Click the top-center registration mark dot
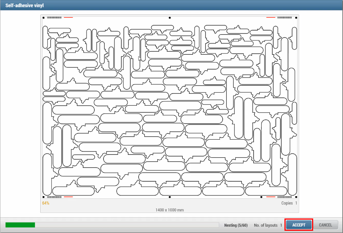Screen dimensions: 343x233 (170, 17)
